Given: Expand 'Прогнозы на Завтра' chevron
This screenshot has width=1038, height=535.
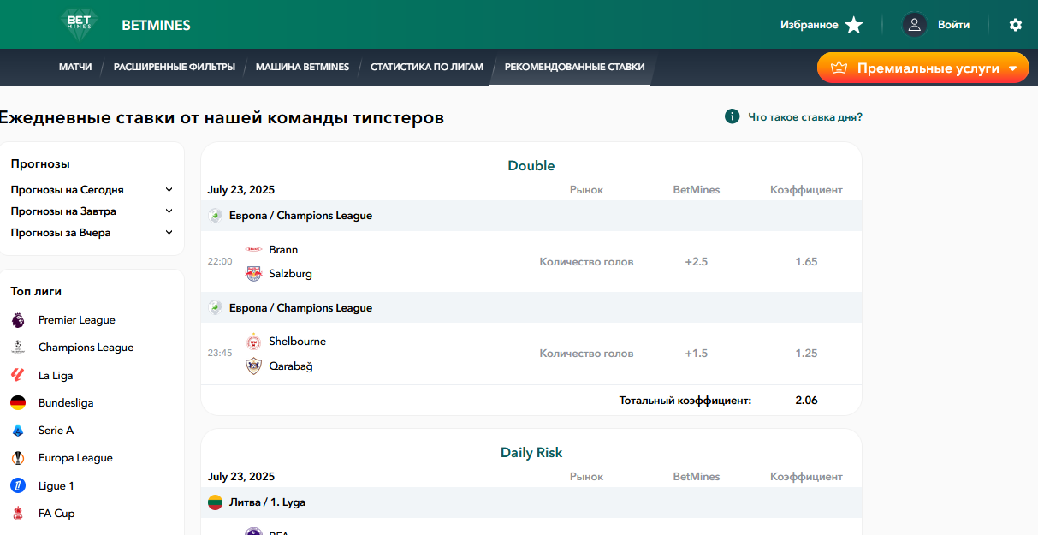Looking at the screenshot, I should click(169, 211).
